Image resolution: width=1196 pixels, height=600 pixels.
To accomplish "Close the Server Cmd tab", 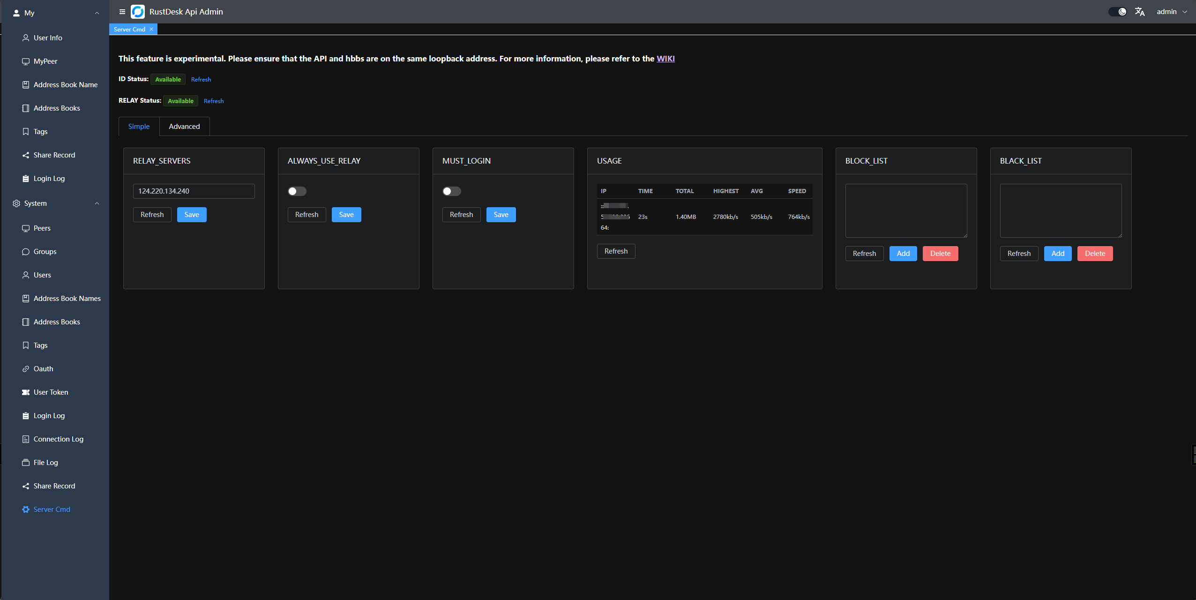I will click(x=151, y=29).
